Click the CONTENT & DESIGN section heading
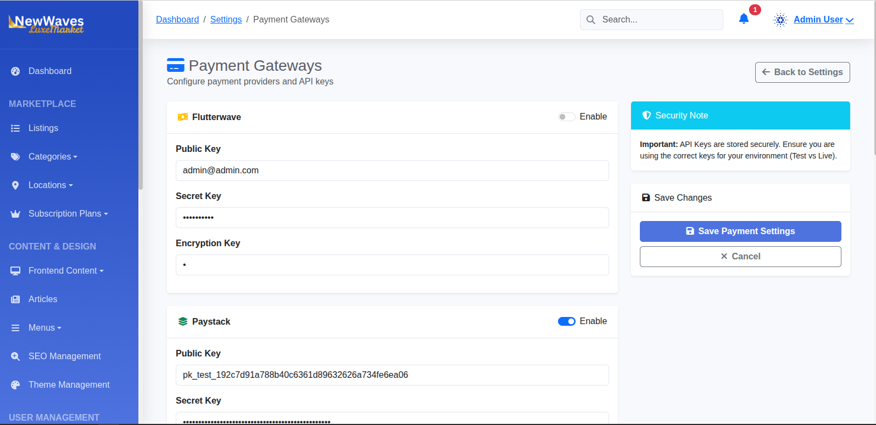876x425 pixels. 52,247
